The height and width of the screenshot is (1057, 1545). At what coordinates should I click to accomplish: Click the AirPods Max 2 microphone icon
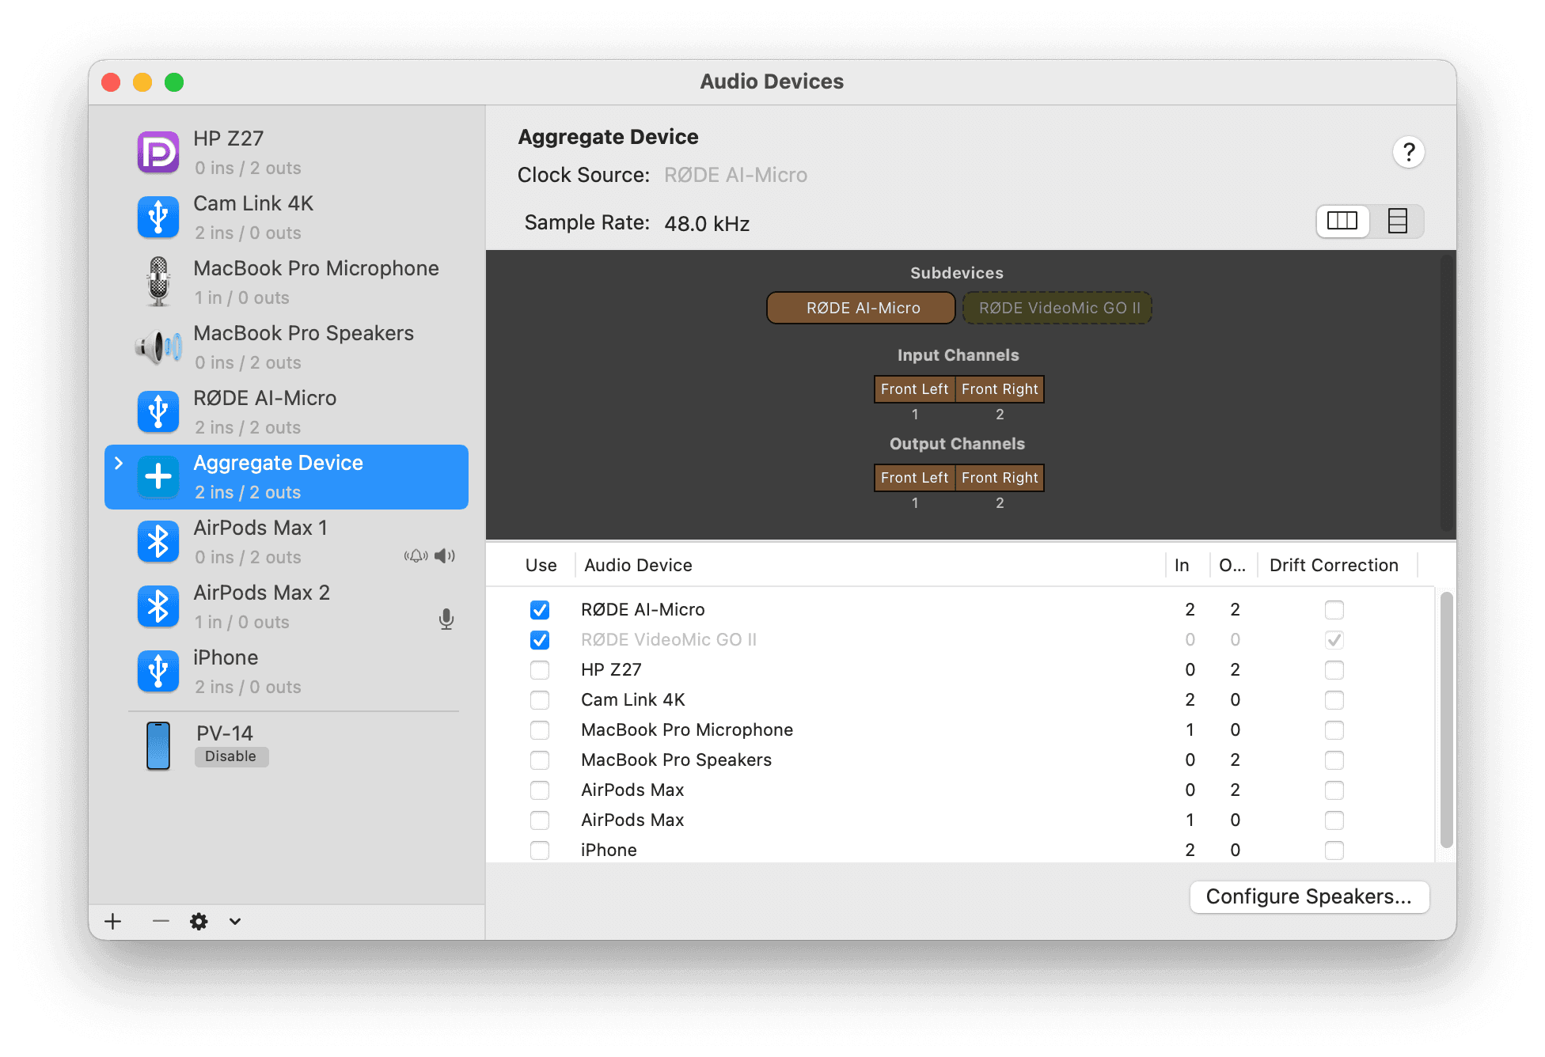pyautogui.click(x=446, y=619)
